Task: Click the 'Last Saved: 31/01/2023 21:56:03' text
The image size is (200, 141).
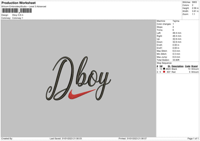Action: [66, 138]
